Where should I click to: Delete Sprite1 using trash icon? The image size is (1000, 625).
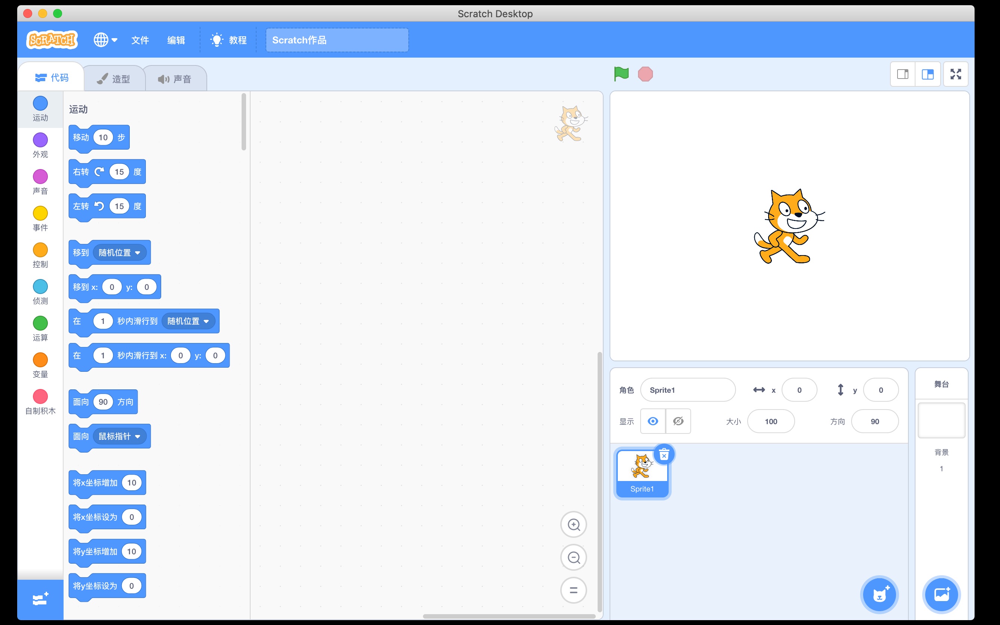(664, 455)
